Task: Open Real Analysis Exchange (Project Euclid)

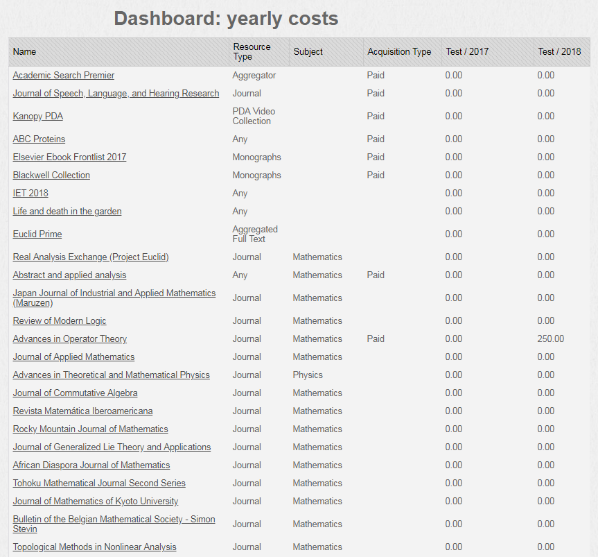Action: (91, 257)
